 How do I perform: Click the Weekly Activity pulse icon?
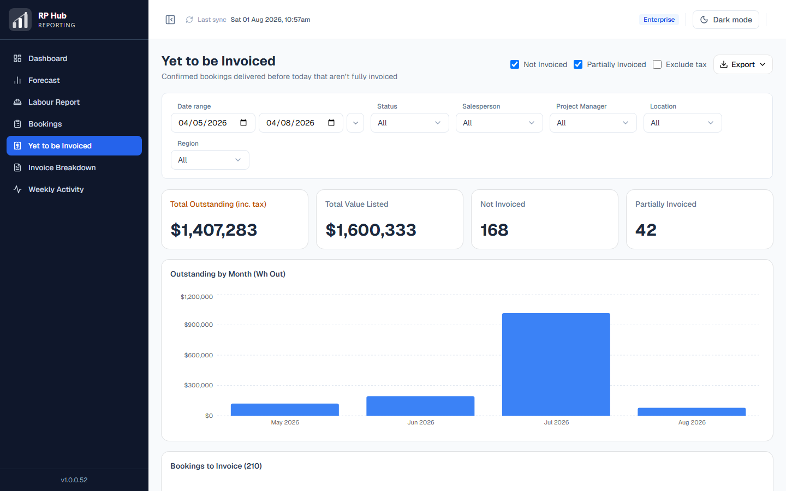tap(17, 189)
